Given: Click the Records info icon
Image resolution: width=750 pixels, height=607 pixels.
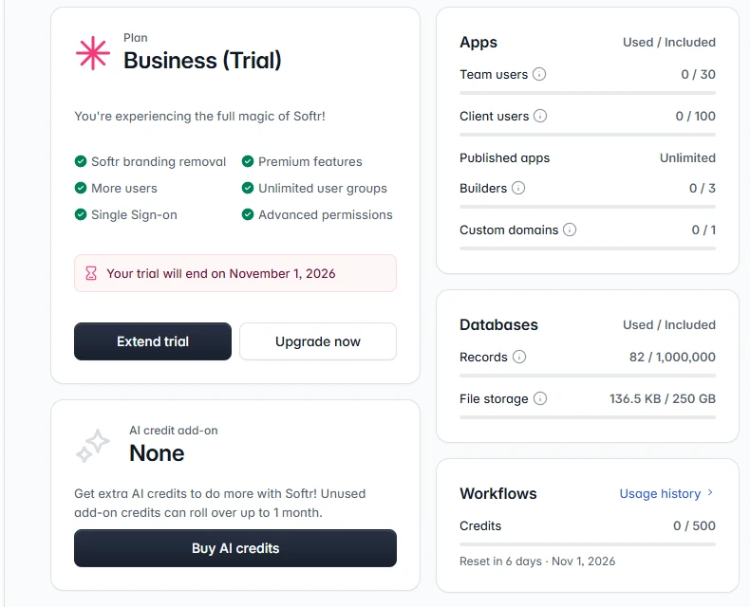Looking at the screenshot, I should tap(519, 357).
